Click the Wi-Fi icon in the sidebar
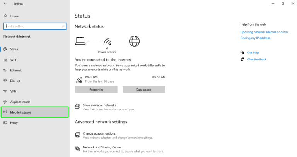Viewport: 297px width, 157px height. [5, 60]
